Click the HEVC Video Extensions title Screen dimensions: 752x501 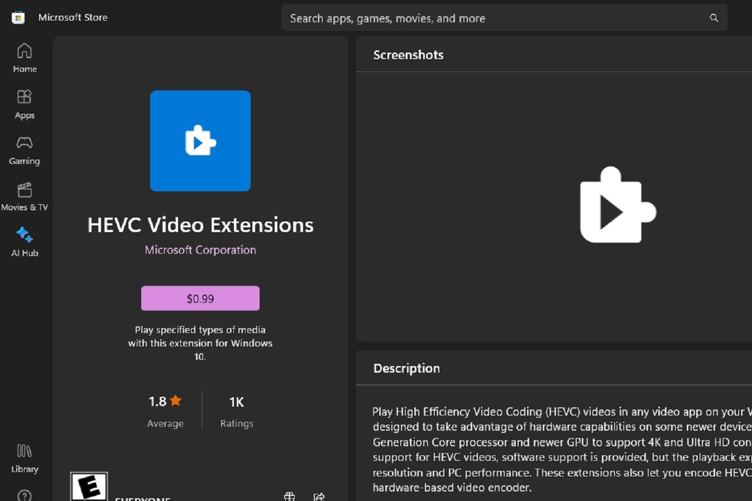coord(200,225)
